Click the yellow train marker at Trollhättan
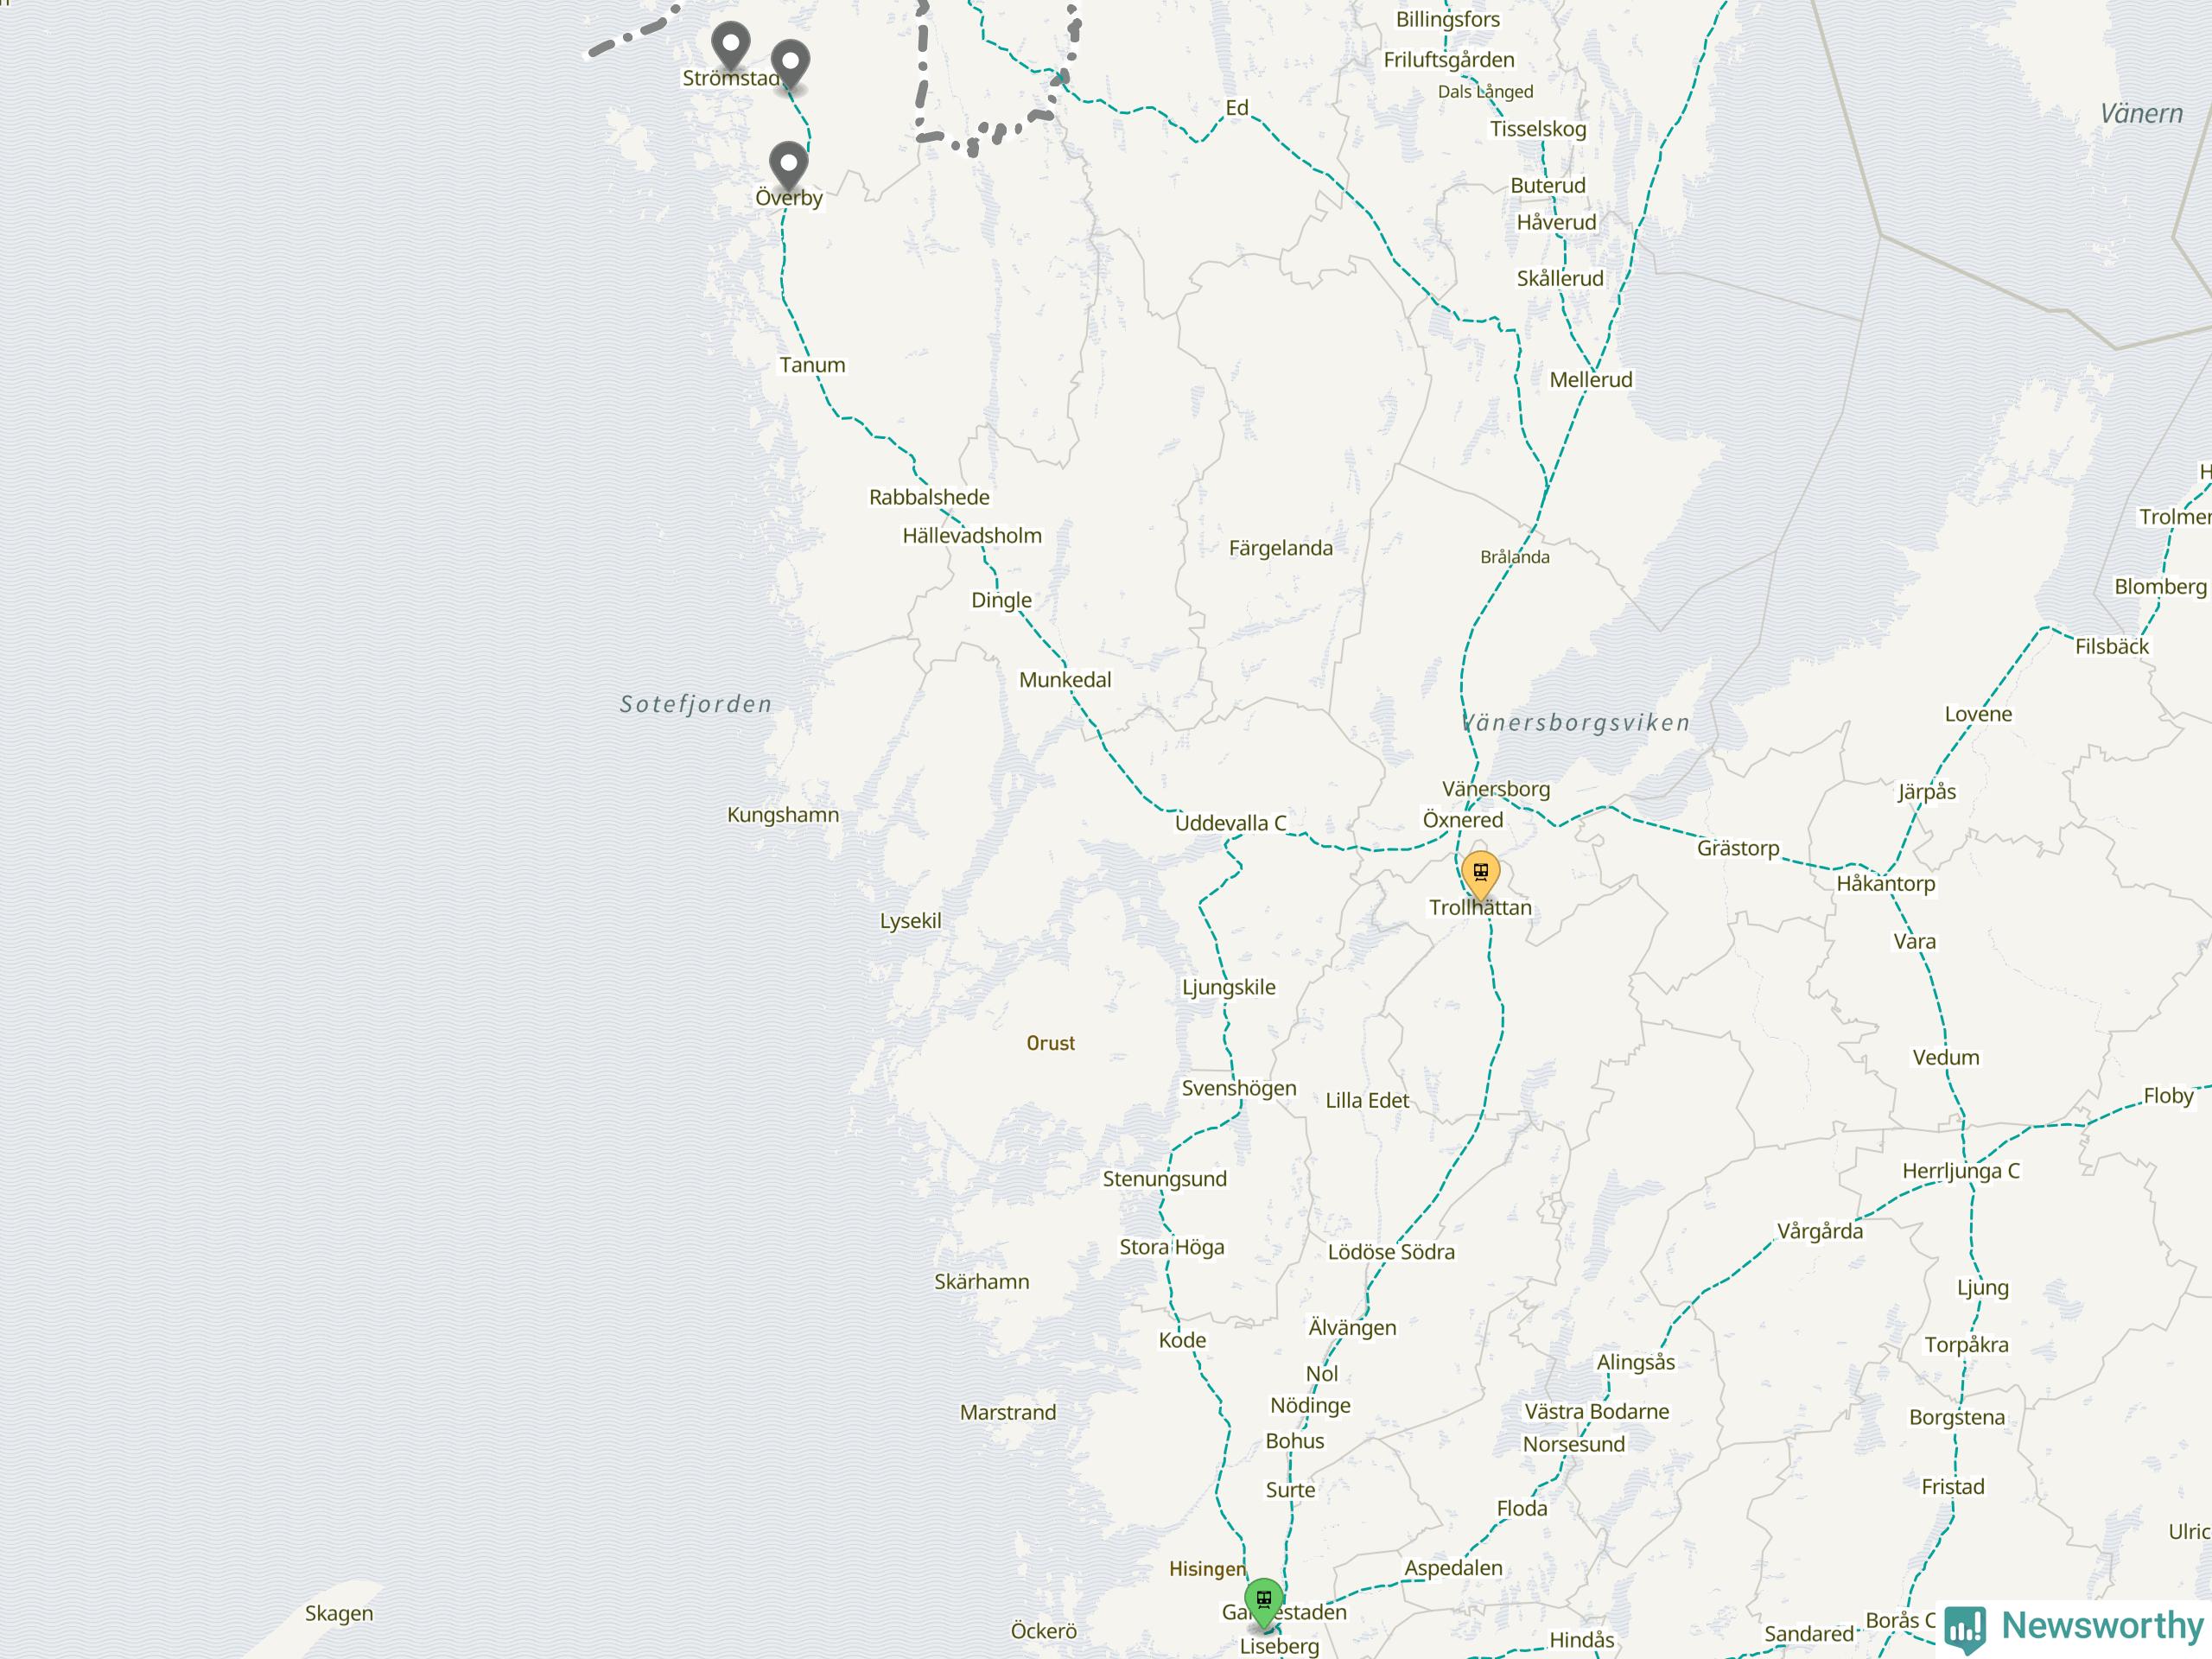This screenshot has height=1659, width=2212. click(1480, 875)
